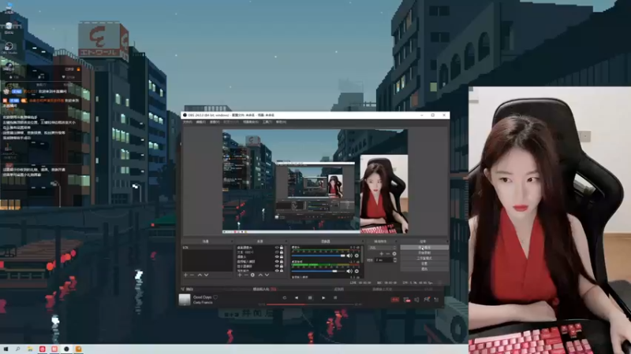The width and height of the screenshot is (631, 354).
Task: Change the music player loop mode icon
Action: click(284, 298)
